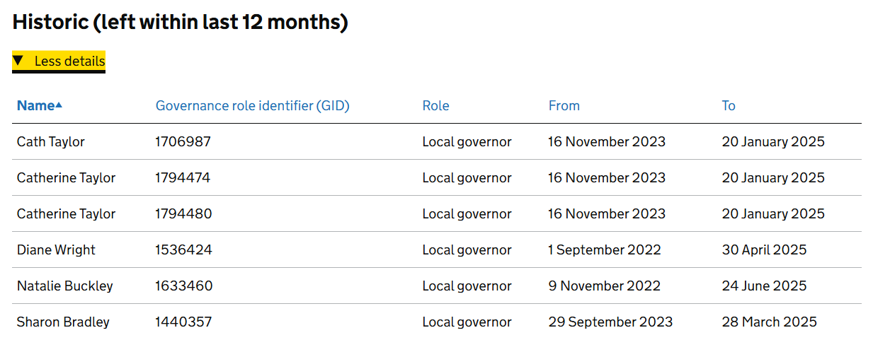Click the ascending sort arrow beside Name
The image size is (890, 352).
pos(59,105)
